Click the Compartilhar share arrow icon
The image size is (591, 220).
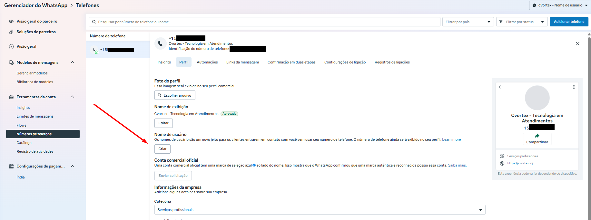537,136
